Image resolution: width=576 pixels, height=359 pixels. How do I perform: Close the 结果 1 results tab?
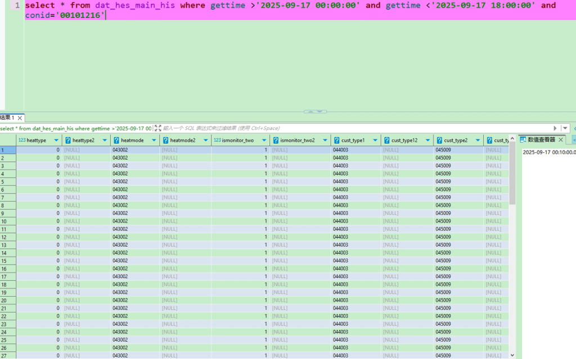tap(19, 118)
